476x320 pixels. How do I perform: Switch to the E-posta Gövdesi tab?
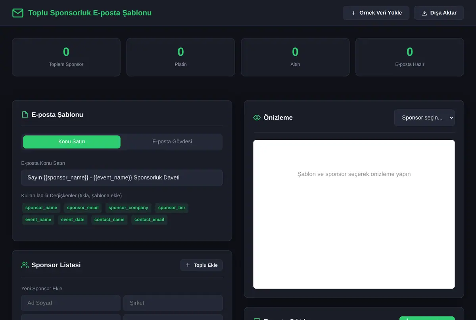[172, 142]
